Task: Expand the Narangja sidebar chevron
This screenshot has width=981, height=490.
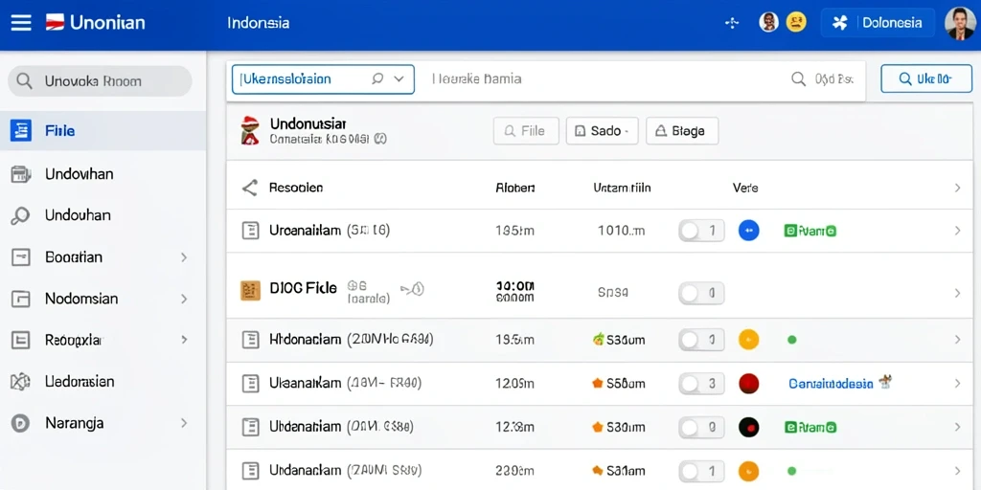Action: point(184,423)
